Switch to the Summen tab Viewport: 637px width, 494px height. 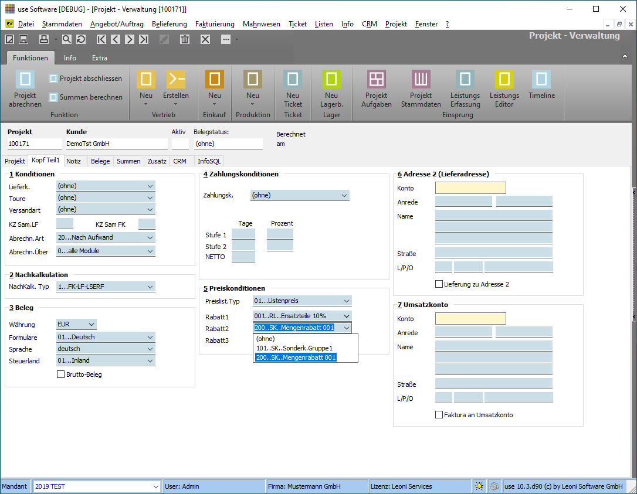click(x=128, y=161)
